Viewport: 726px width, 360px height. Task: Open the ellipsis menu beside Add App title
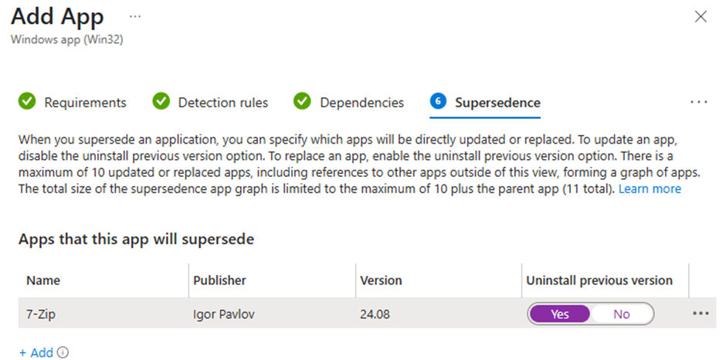point(134,17)
